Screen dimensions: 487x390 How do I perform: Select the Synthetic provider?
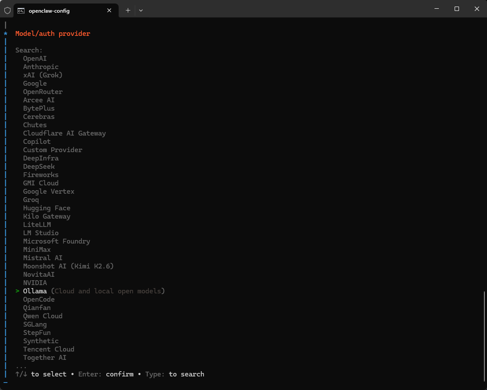[x=41, y=341]
